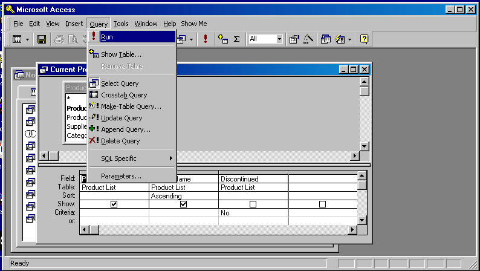Click the Print Preview icon
This screenshot has height=271, width=480.
(x=73, y=39)
